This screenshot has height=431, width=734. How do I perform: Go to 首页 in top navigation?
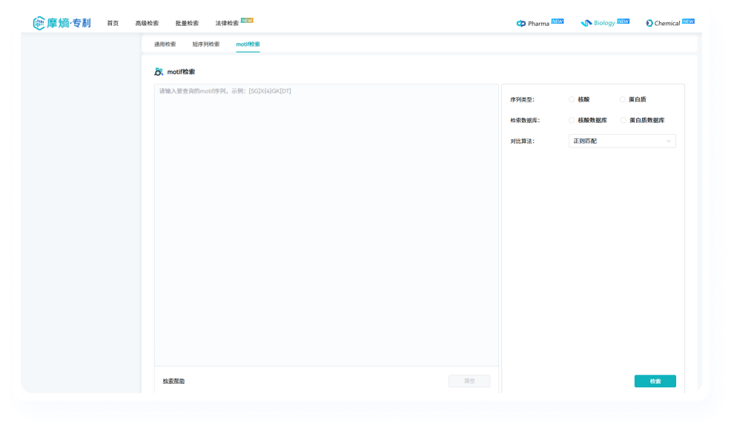[x=113, y=24]
